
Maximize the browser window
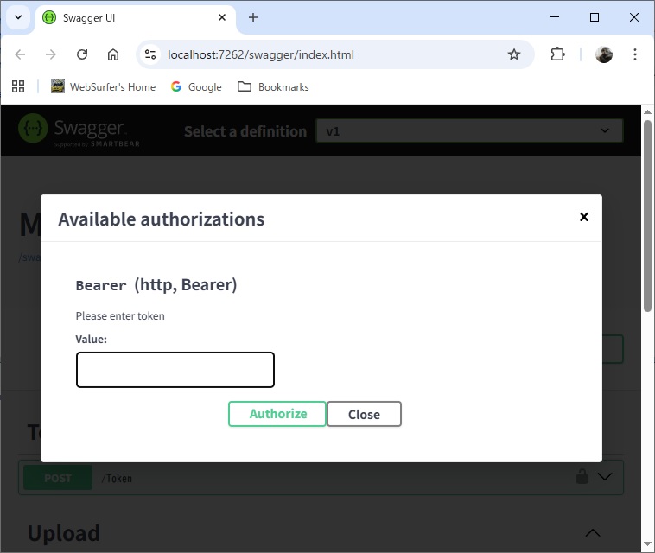[x=595, y=17]
